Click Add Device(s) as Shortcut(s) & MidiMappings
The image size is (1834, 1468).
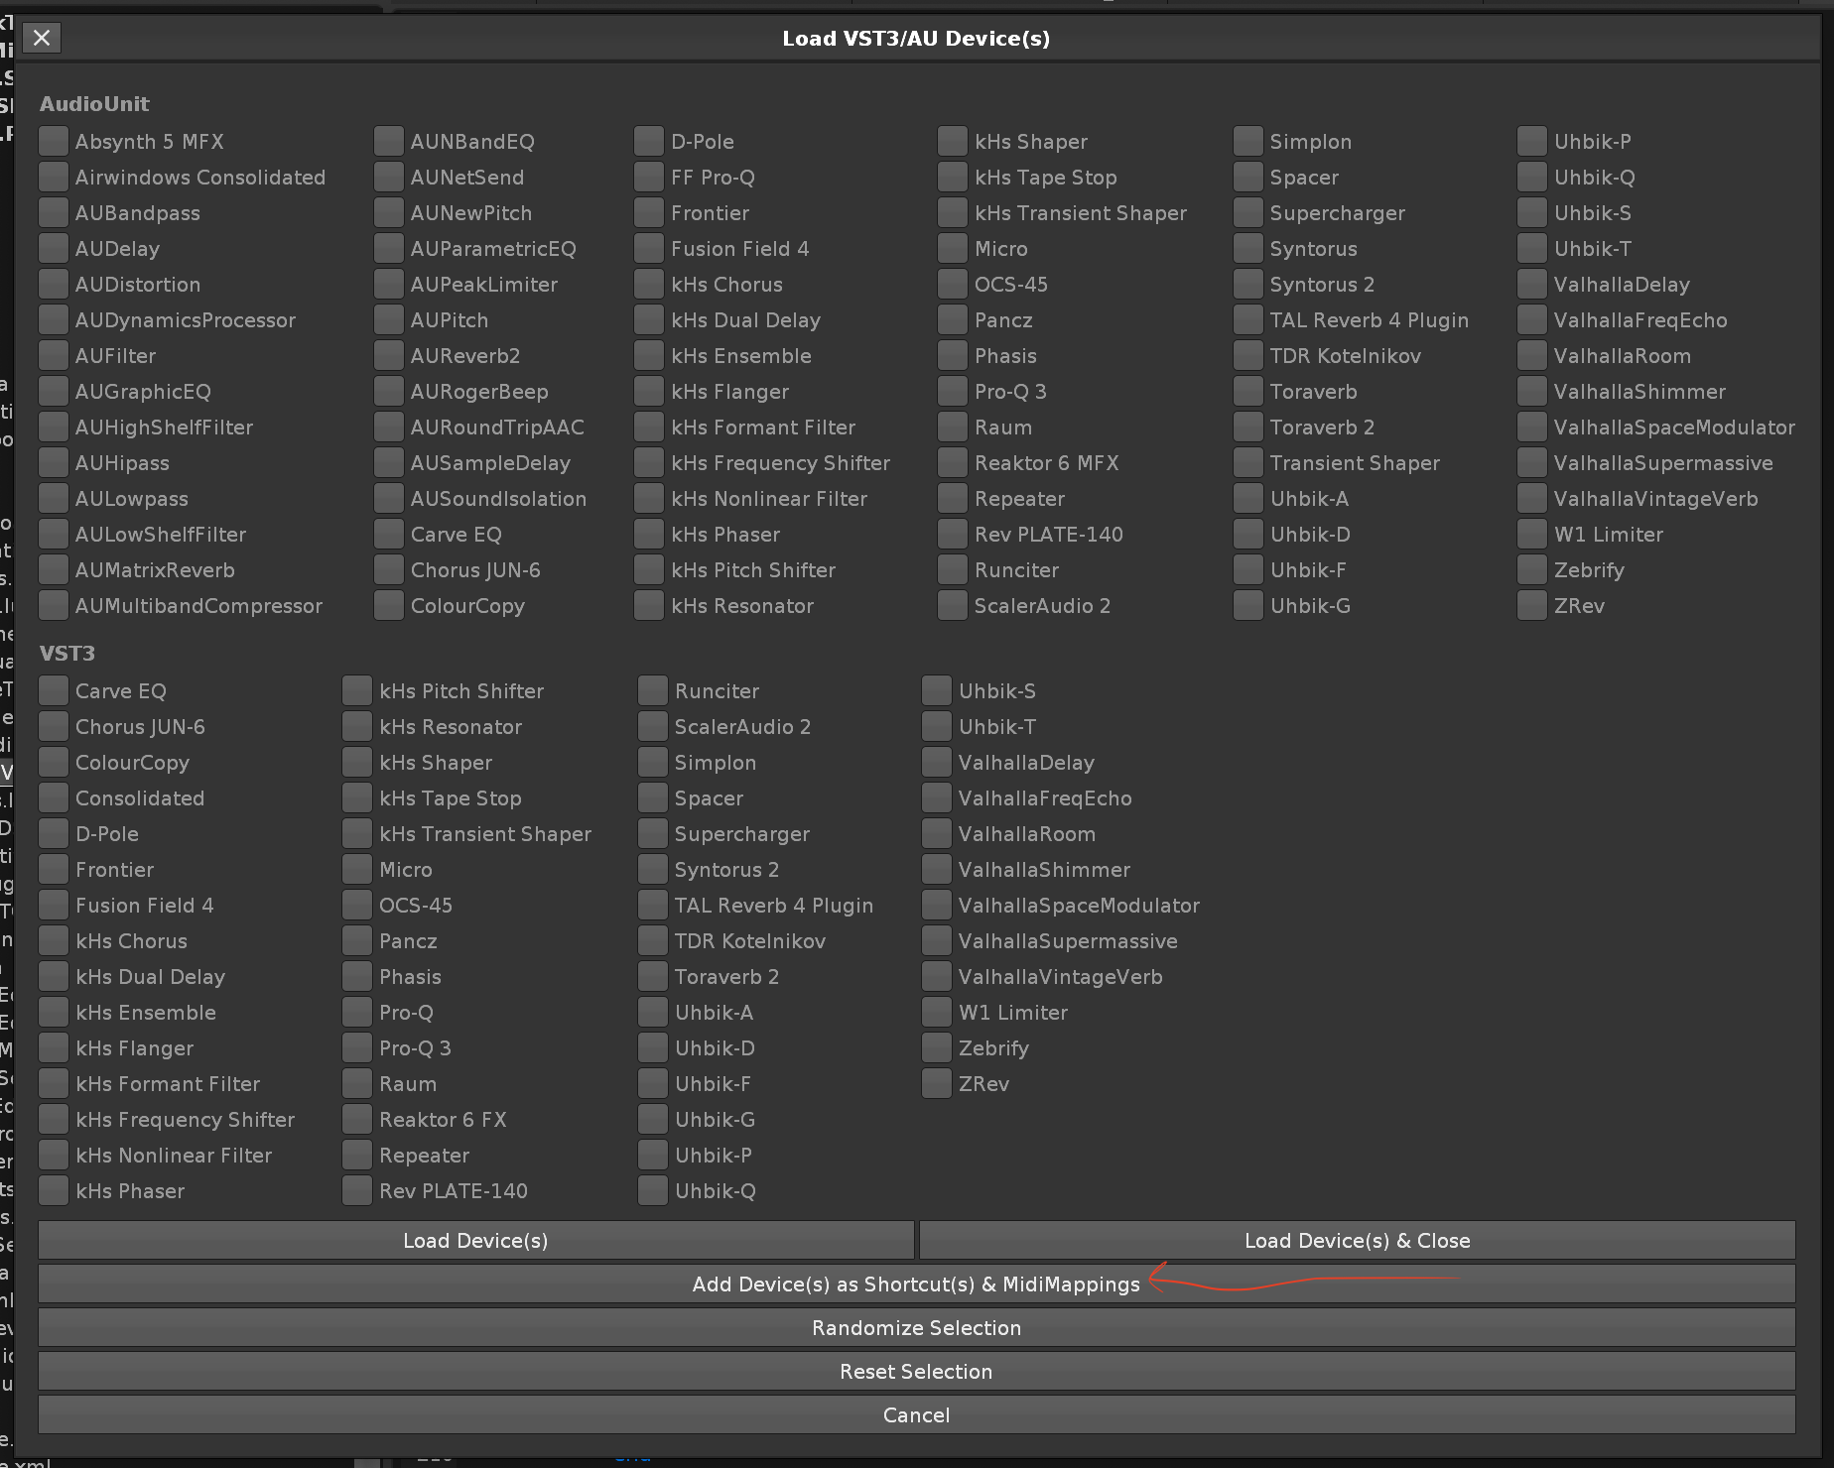click(x=915, y=1284)
